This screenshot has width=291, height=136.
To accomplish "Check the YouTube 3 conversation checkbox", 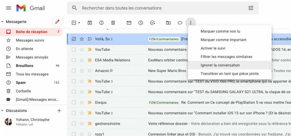I will 74,81.
